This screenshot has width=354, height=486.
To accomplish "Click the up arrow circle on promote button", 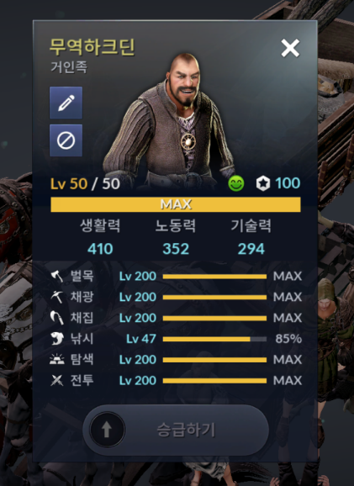I will pos(107,430).
